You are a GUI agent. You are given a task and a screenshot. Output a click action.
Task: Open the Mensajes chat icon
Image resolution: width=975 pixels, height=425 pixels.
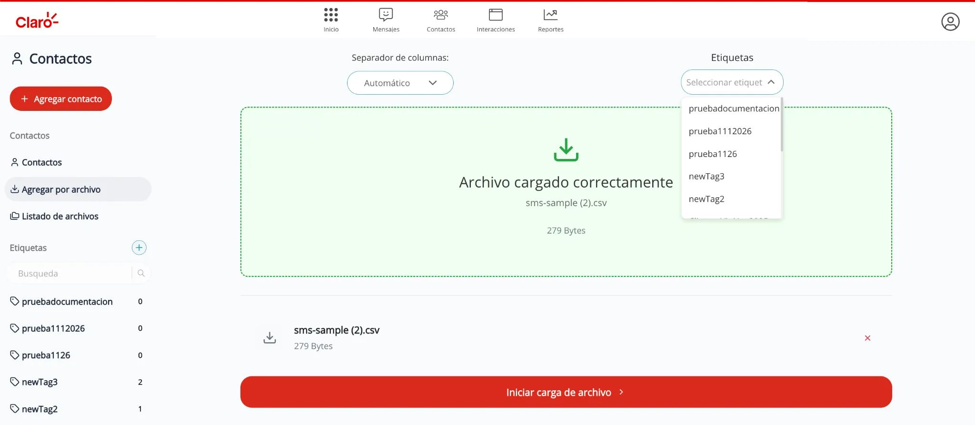point(386,15)
